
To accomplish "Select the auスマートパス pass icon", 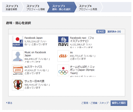I will click(x=18, y=70).
